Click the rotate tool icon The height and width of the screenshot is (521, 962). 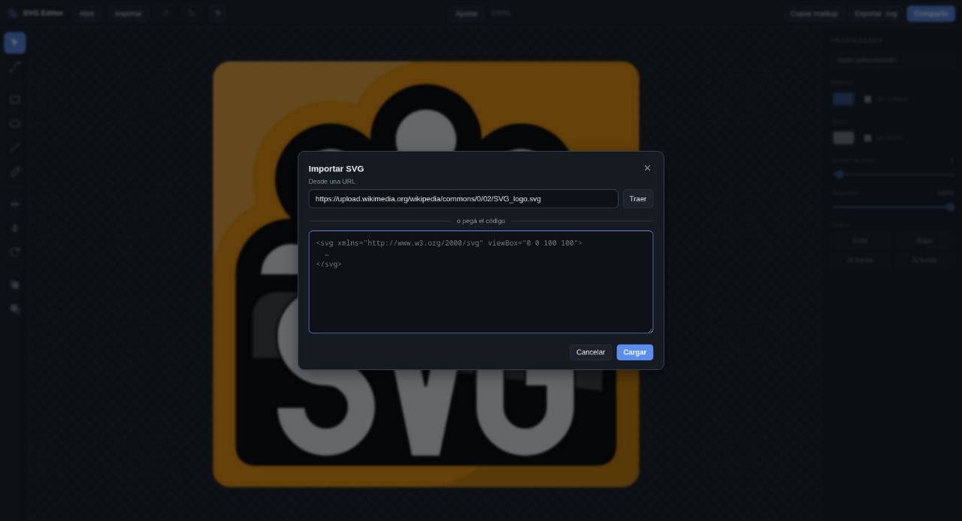15,251
